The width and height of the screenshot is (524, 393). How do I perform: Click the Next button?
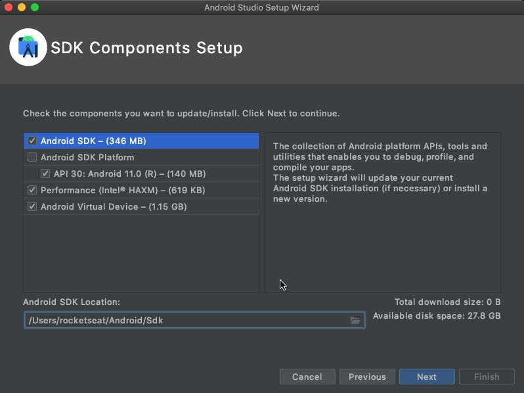427,377
